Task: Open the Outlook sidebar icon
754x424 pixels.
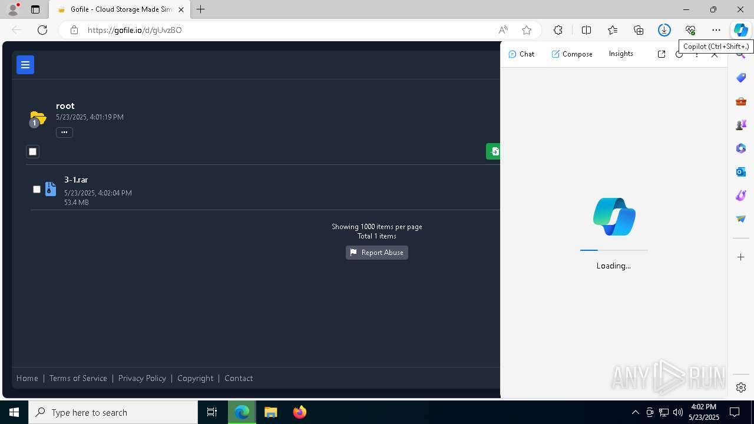Action: (x=741, y=172)
